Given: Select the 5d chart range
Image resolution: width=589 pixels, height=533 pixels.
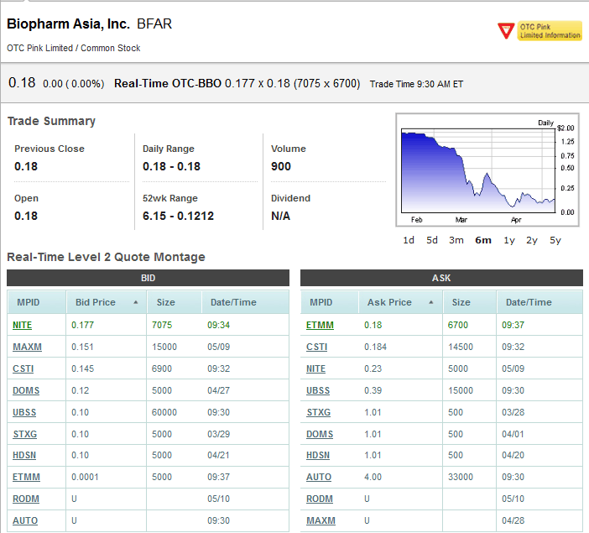Looking at the screenshot, I should (431, 240).
